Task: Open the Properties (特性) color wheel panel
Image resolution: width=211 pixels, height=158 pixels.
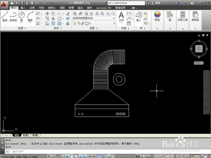Action: (x=157, y=16)
